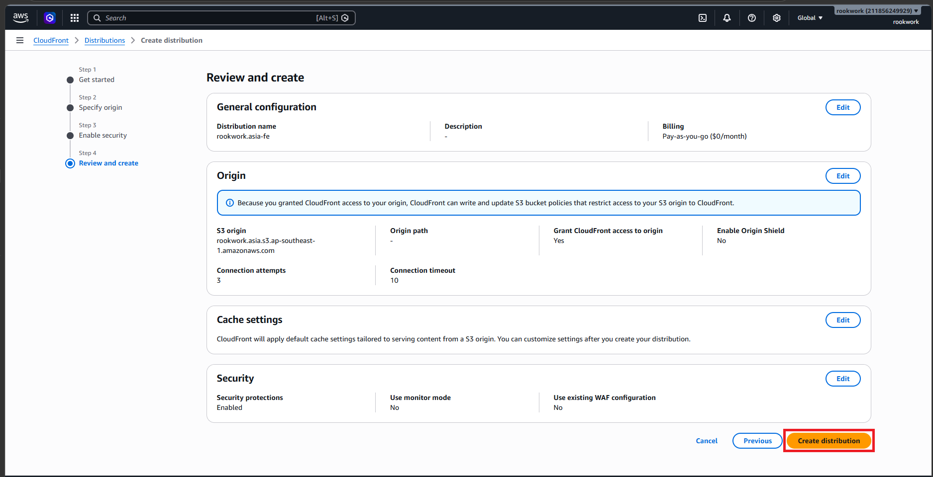Image resolution: width=933 pixels, height=477 pixels.
Task: Click the S3 origin domain text
Action: coord(266,245)
